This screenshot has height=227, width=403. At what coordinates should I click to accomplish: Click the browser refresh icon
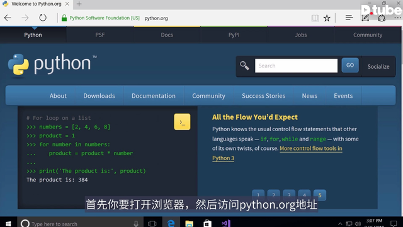click(43, 18)
